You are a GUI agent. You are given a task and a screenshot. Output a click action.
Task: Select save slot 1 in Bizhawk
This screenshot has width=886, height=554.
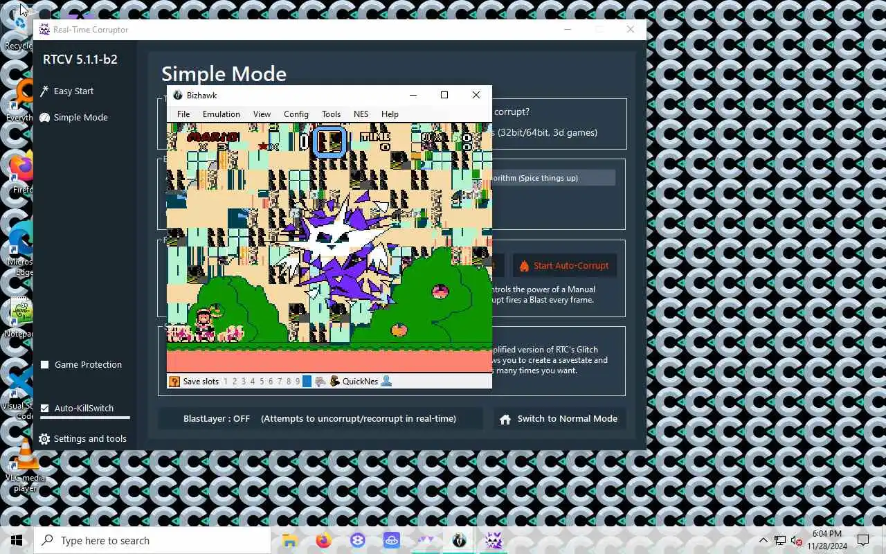click(x=225, y=382)
